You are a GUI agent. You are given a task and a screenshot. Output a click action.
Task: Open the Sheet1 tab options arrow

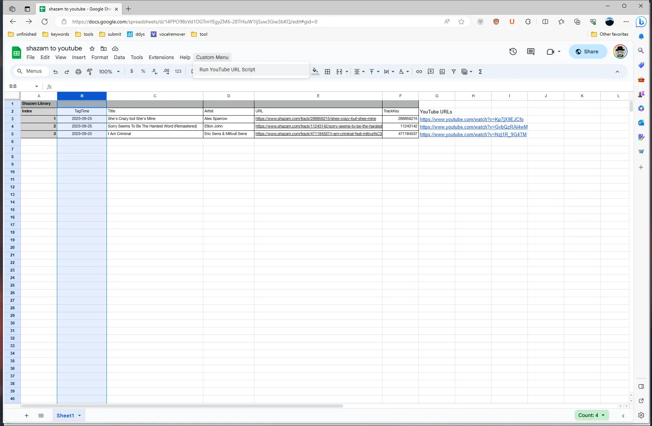(80, 416)
